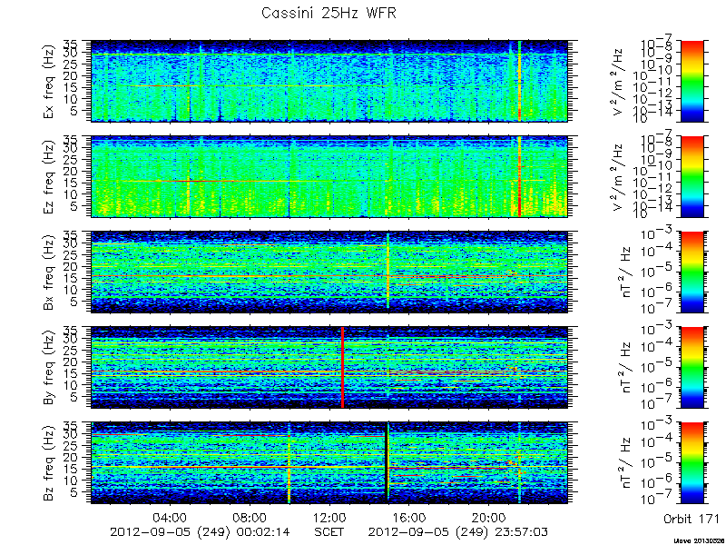Select the start timestamp ending in 00:02:14

tap(201, 531)
